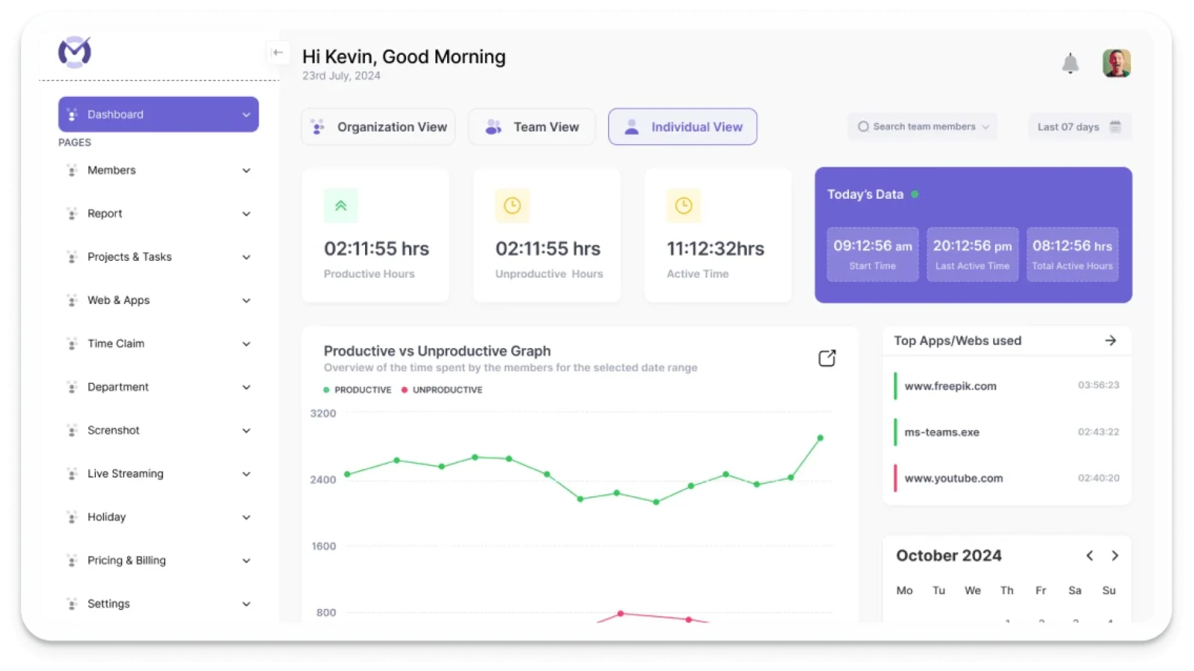Open the user profile avatar
The image size is (1194, 671).
pyautogui.click(x=1116, y=63)
